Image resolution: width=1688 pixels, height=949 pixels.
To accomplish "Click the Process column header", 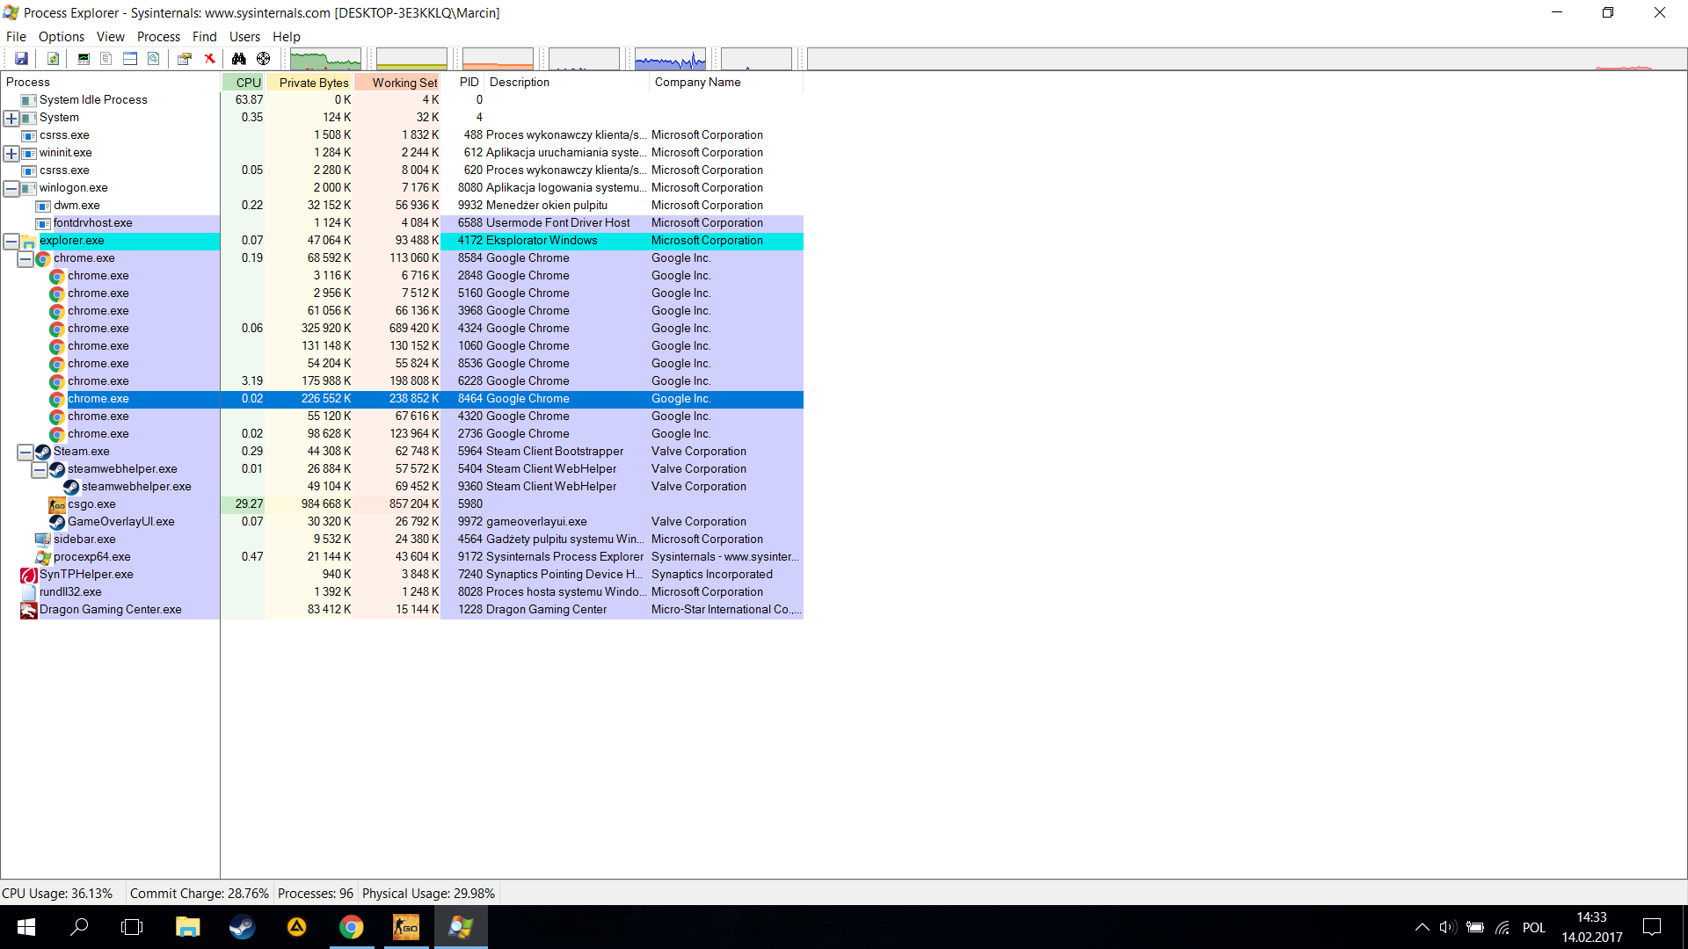I will click(111, 83).
